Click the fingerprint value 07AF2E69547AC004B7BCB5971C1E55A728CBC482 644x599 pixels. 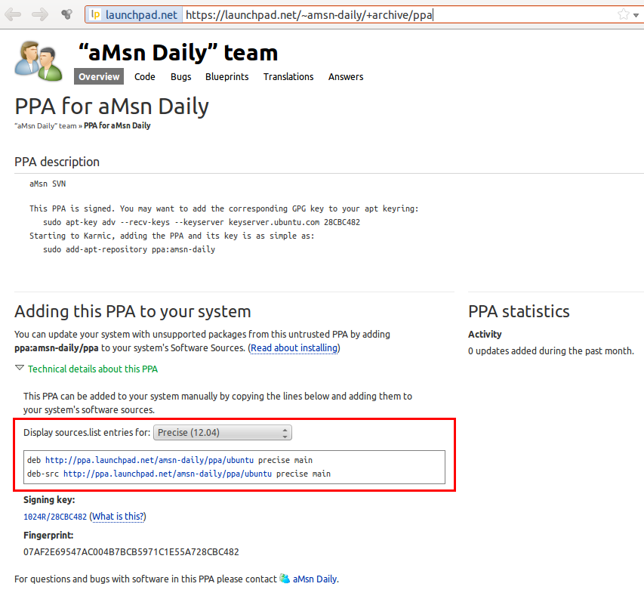pos(131,551)
